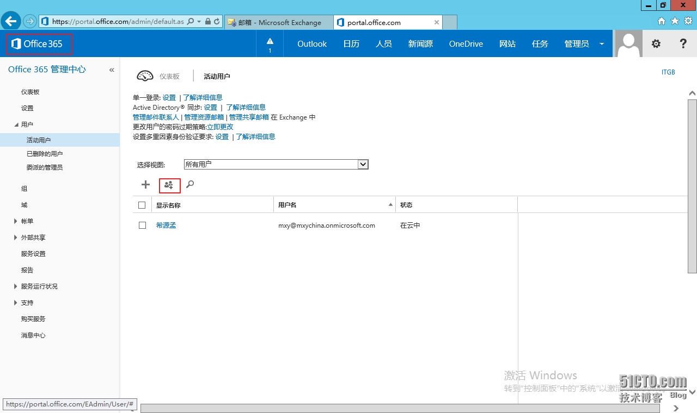Open the help question mark icon
Viewport: 697px width, 413px height.
coord(683,44)
